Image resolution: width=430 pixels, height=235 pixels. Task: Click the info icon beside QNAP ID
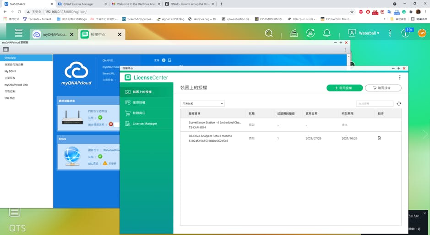click(x=163, y=60)
